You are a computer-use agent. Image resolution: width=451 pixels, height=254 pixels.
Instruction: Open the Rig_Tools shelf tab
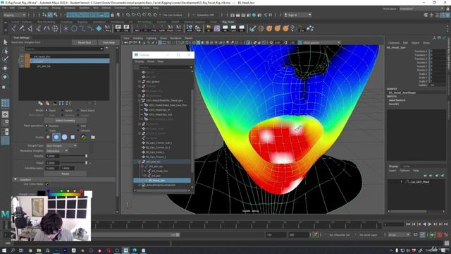(228, 22)
